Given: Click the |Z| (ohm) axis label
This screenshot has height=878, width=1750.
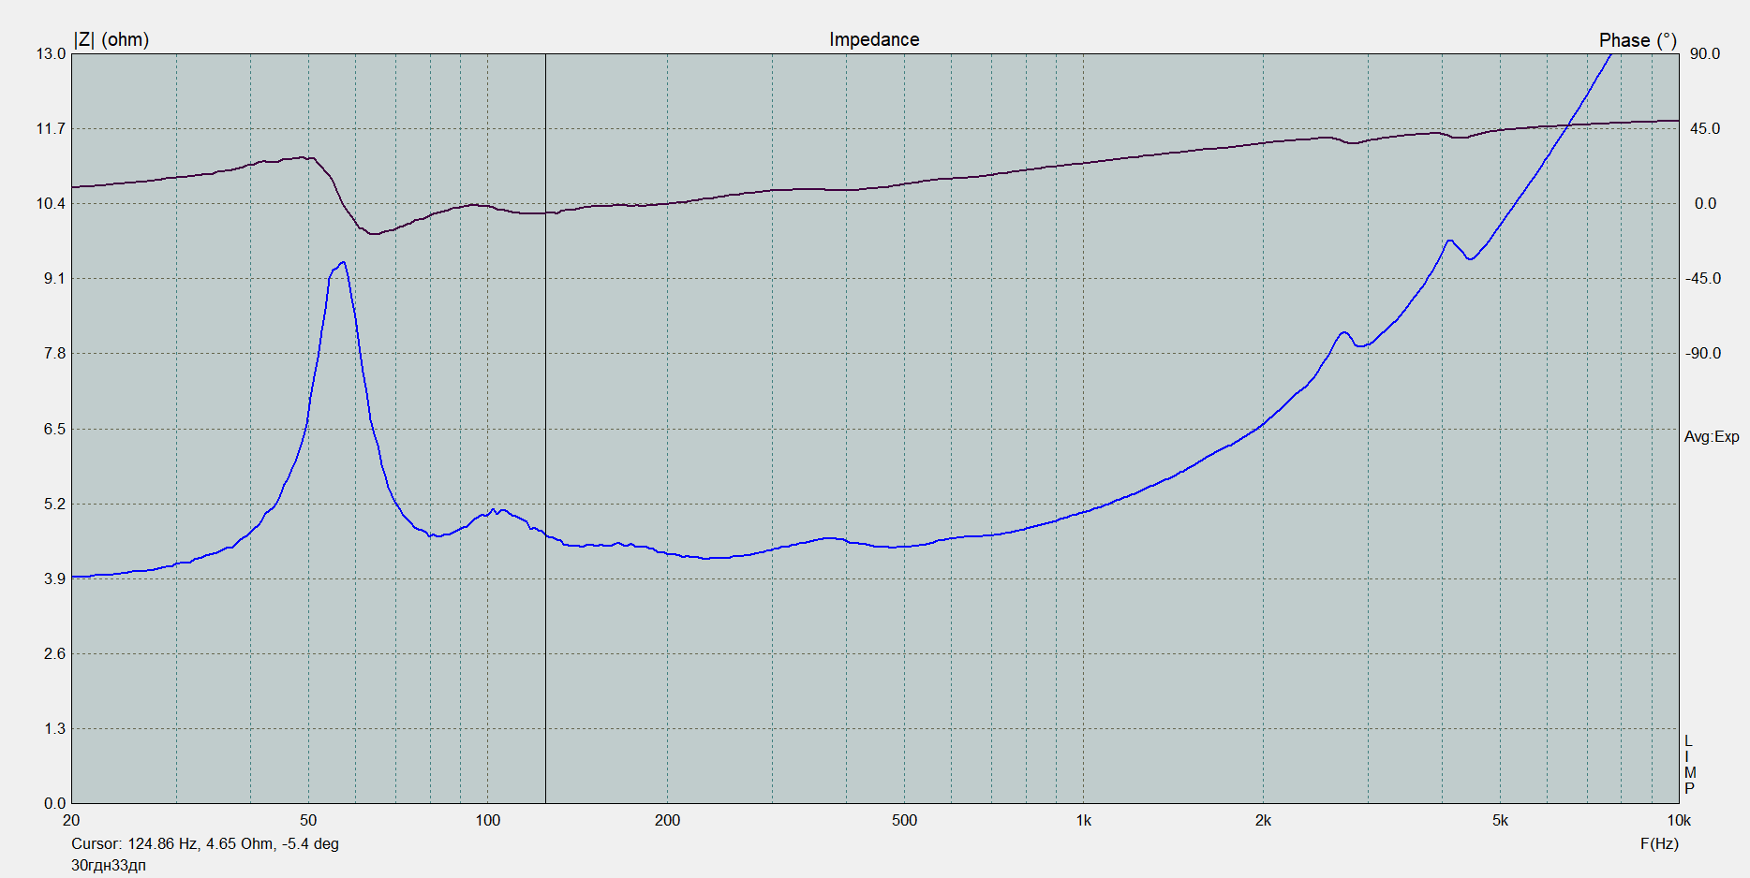Looking at the screenshot, I should (111, 39).
